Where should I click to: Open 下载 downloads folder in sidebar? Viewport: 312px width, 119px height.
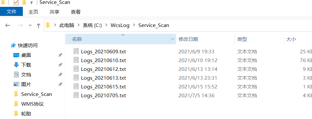(26, 65)
